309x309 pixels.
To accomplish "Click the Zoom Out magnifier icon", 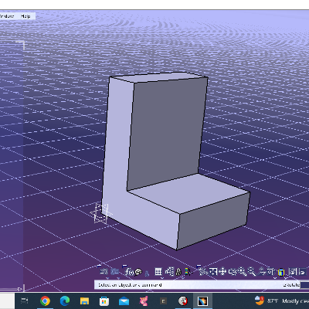I will pyautogui.click(x=252, y=271).
